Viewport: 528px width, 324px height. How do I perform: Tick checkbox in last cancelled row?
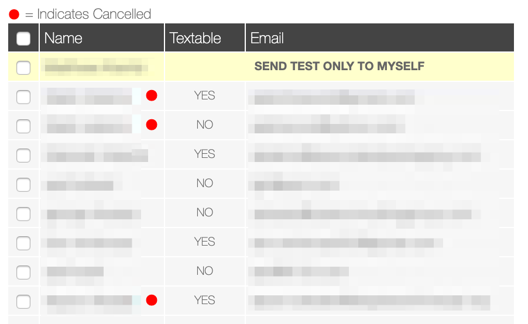click(x=23, y=301)
